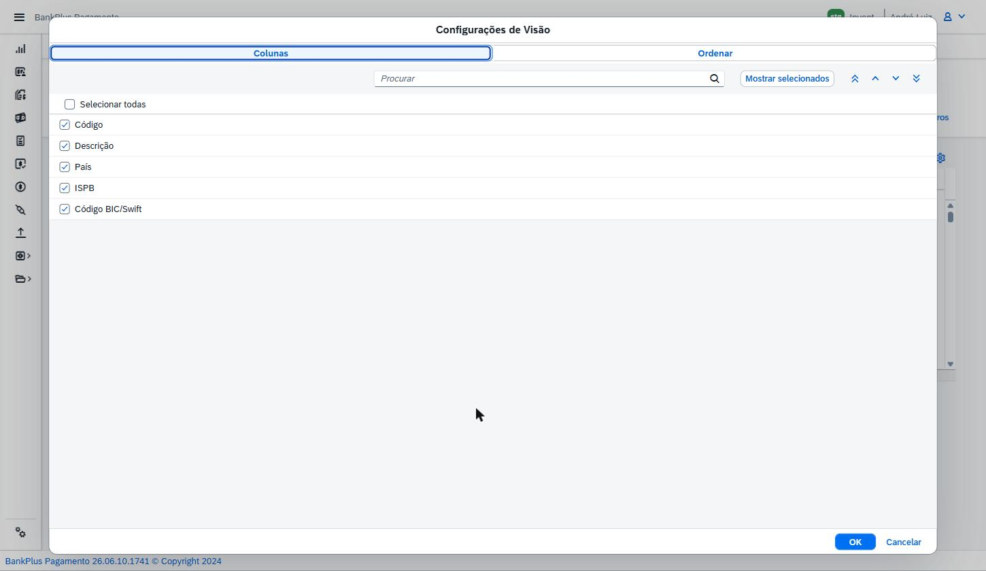Screen dimensions: 986x571
Task: Click the background scrollbar down arrow
Action: point(951,364)
